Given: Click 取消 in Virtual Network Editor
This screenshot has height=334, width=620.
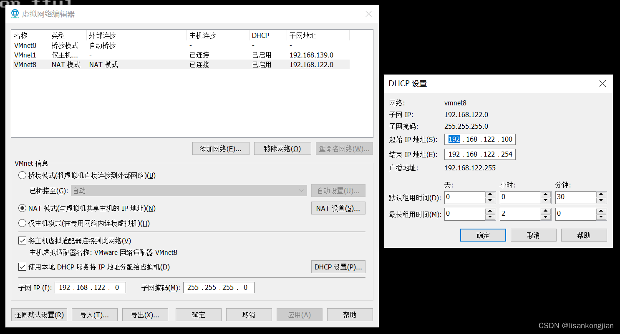Looking at the screenshot, I should click(249, 314).
